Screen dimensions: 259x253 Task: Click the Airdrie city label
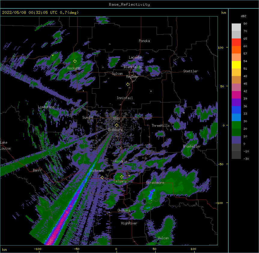coord(121,161)
